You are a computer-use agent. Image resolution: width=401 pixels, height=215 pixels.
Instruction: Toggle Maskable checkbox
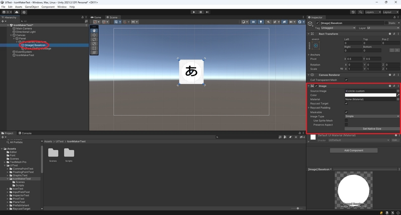(x=346, y=112)
